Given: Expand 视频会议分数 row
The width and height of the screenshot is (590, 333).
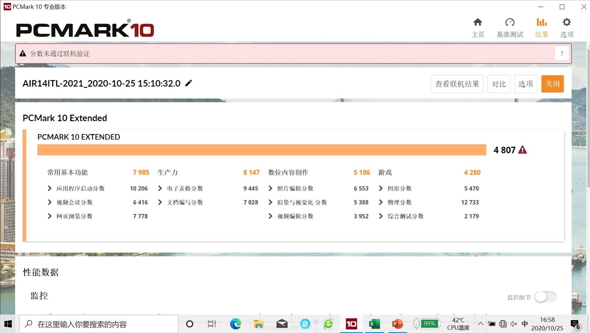Looking at the screenshot, I should coord(50,202).
